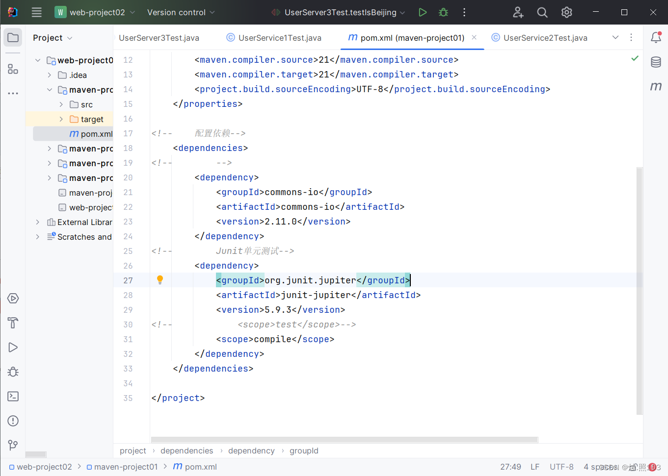Image resolution: width=668 pixels, height=476 pixels.
Task: Open the IDE Settings gear
Action: point(566,12)
